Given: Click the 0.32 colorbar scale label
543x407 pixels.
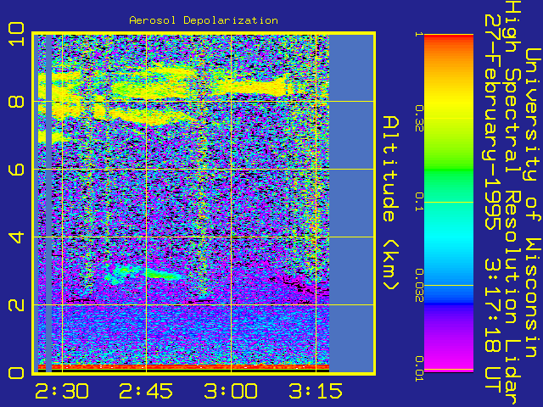Looking at the screenshot, I should [x=419, y=119].
